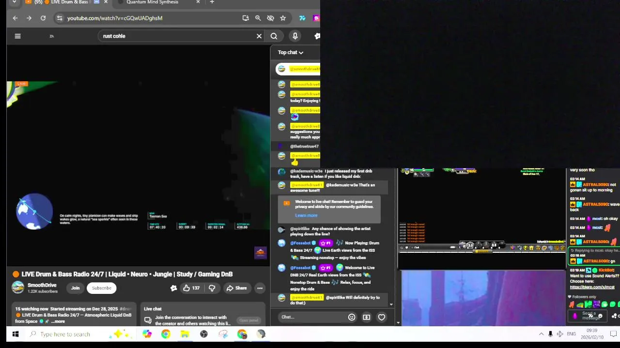
Task: Open the tab search dropdown arrow
Action: [14, 2]
